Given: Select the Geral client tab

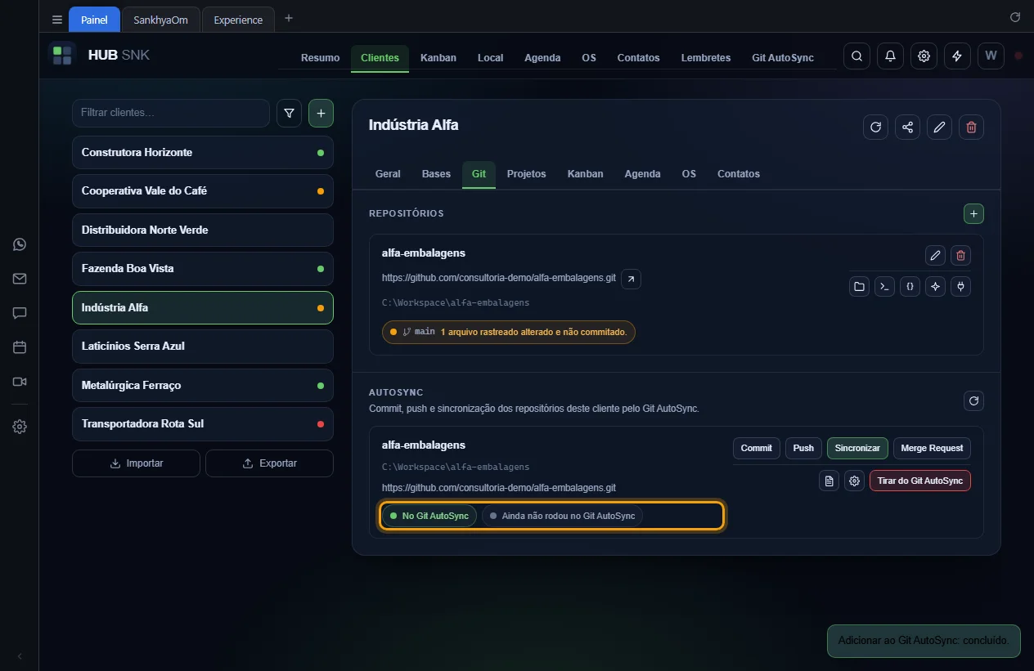Looking at the screenshot, I should [x=388, y=174].
